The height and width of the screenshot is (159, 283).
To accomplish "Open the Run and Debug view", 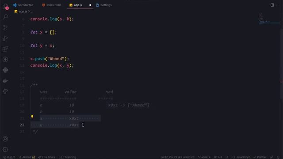I will coord(5,38).
